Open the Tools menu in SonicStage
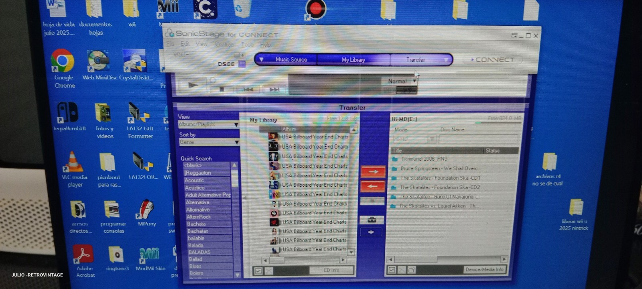Viewport: 642px width, 289px height. (x=247, y=44)
